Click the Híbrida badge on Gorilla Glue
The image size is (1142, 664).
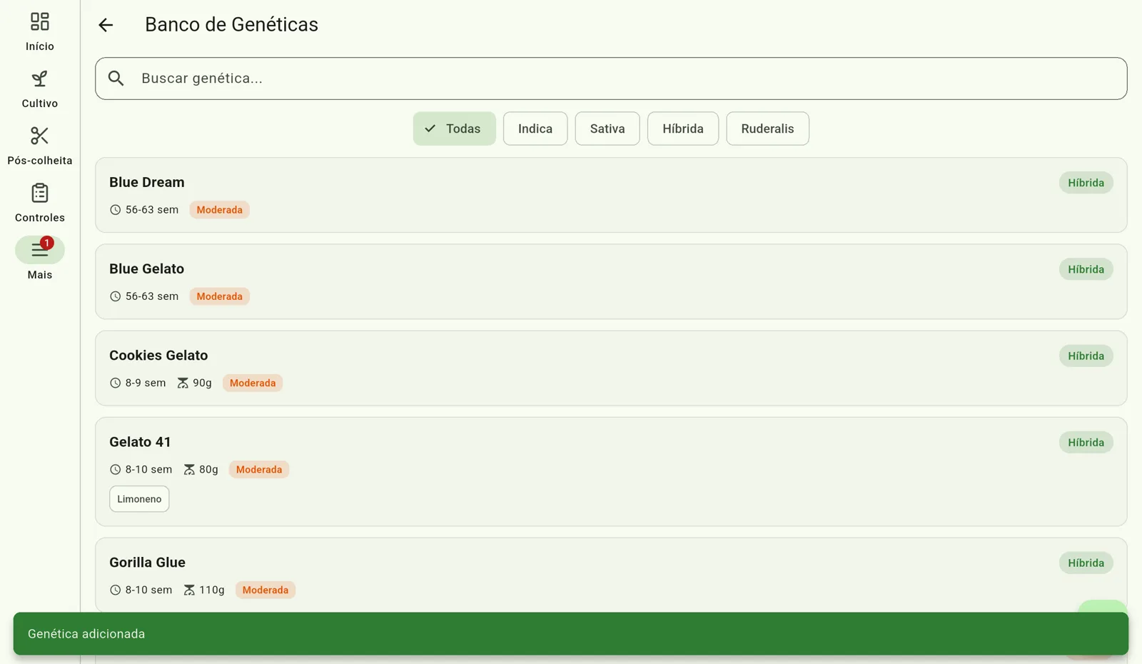(1086, 563)
